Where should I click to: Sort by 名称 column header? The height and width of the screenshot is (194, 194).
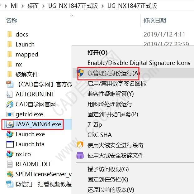(x=12, y=21)
